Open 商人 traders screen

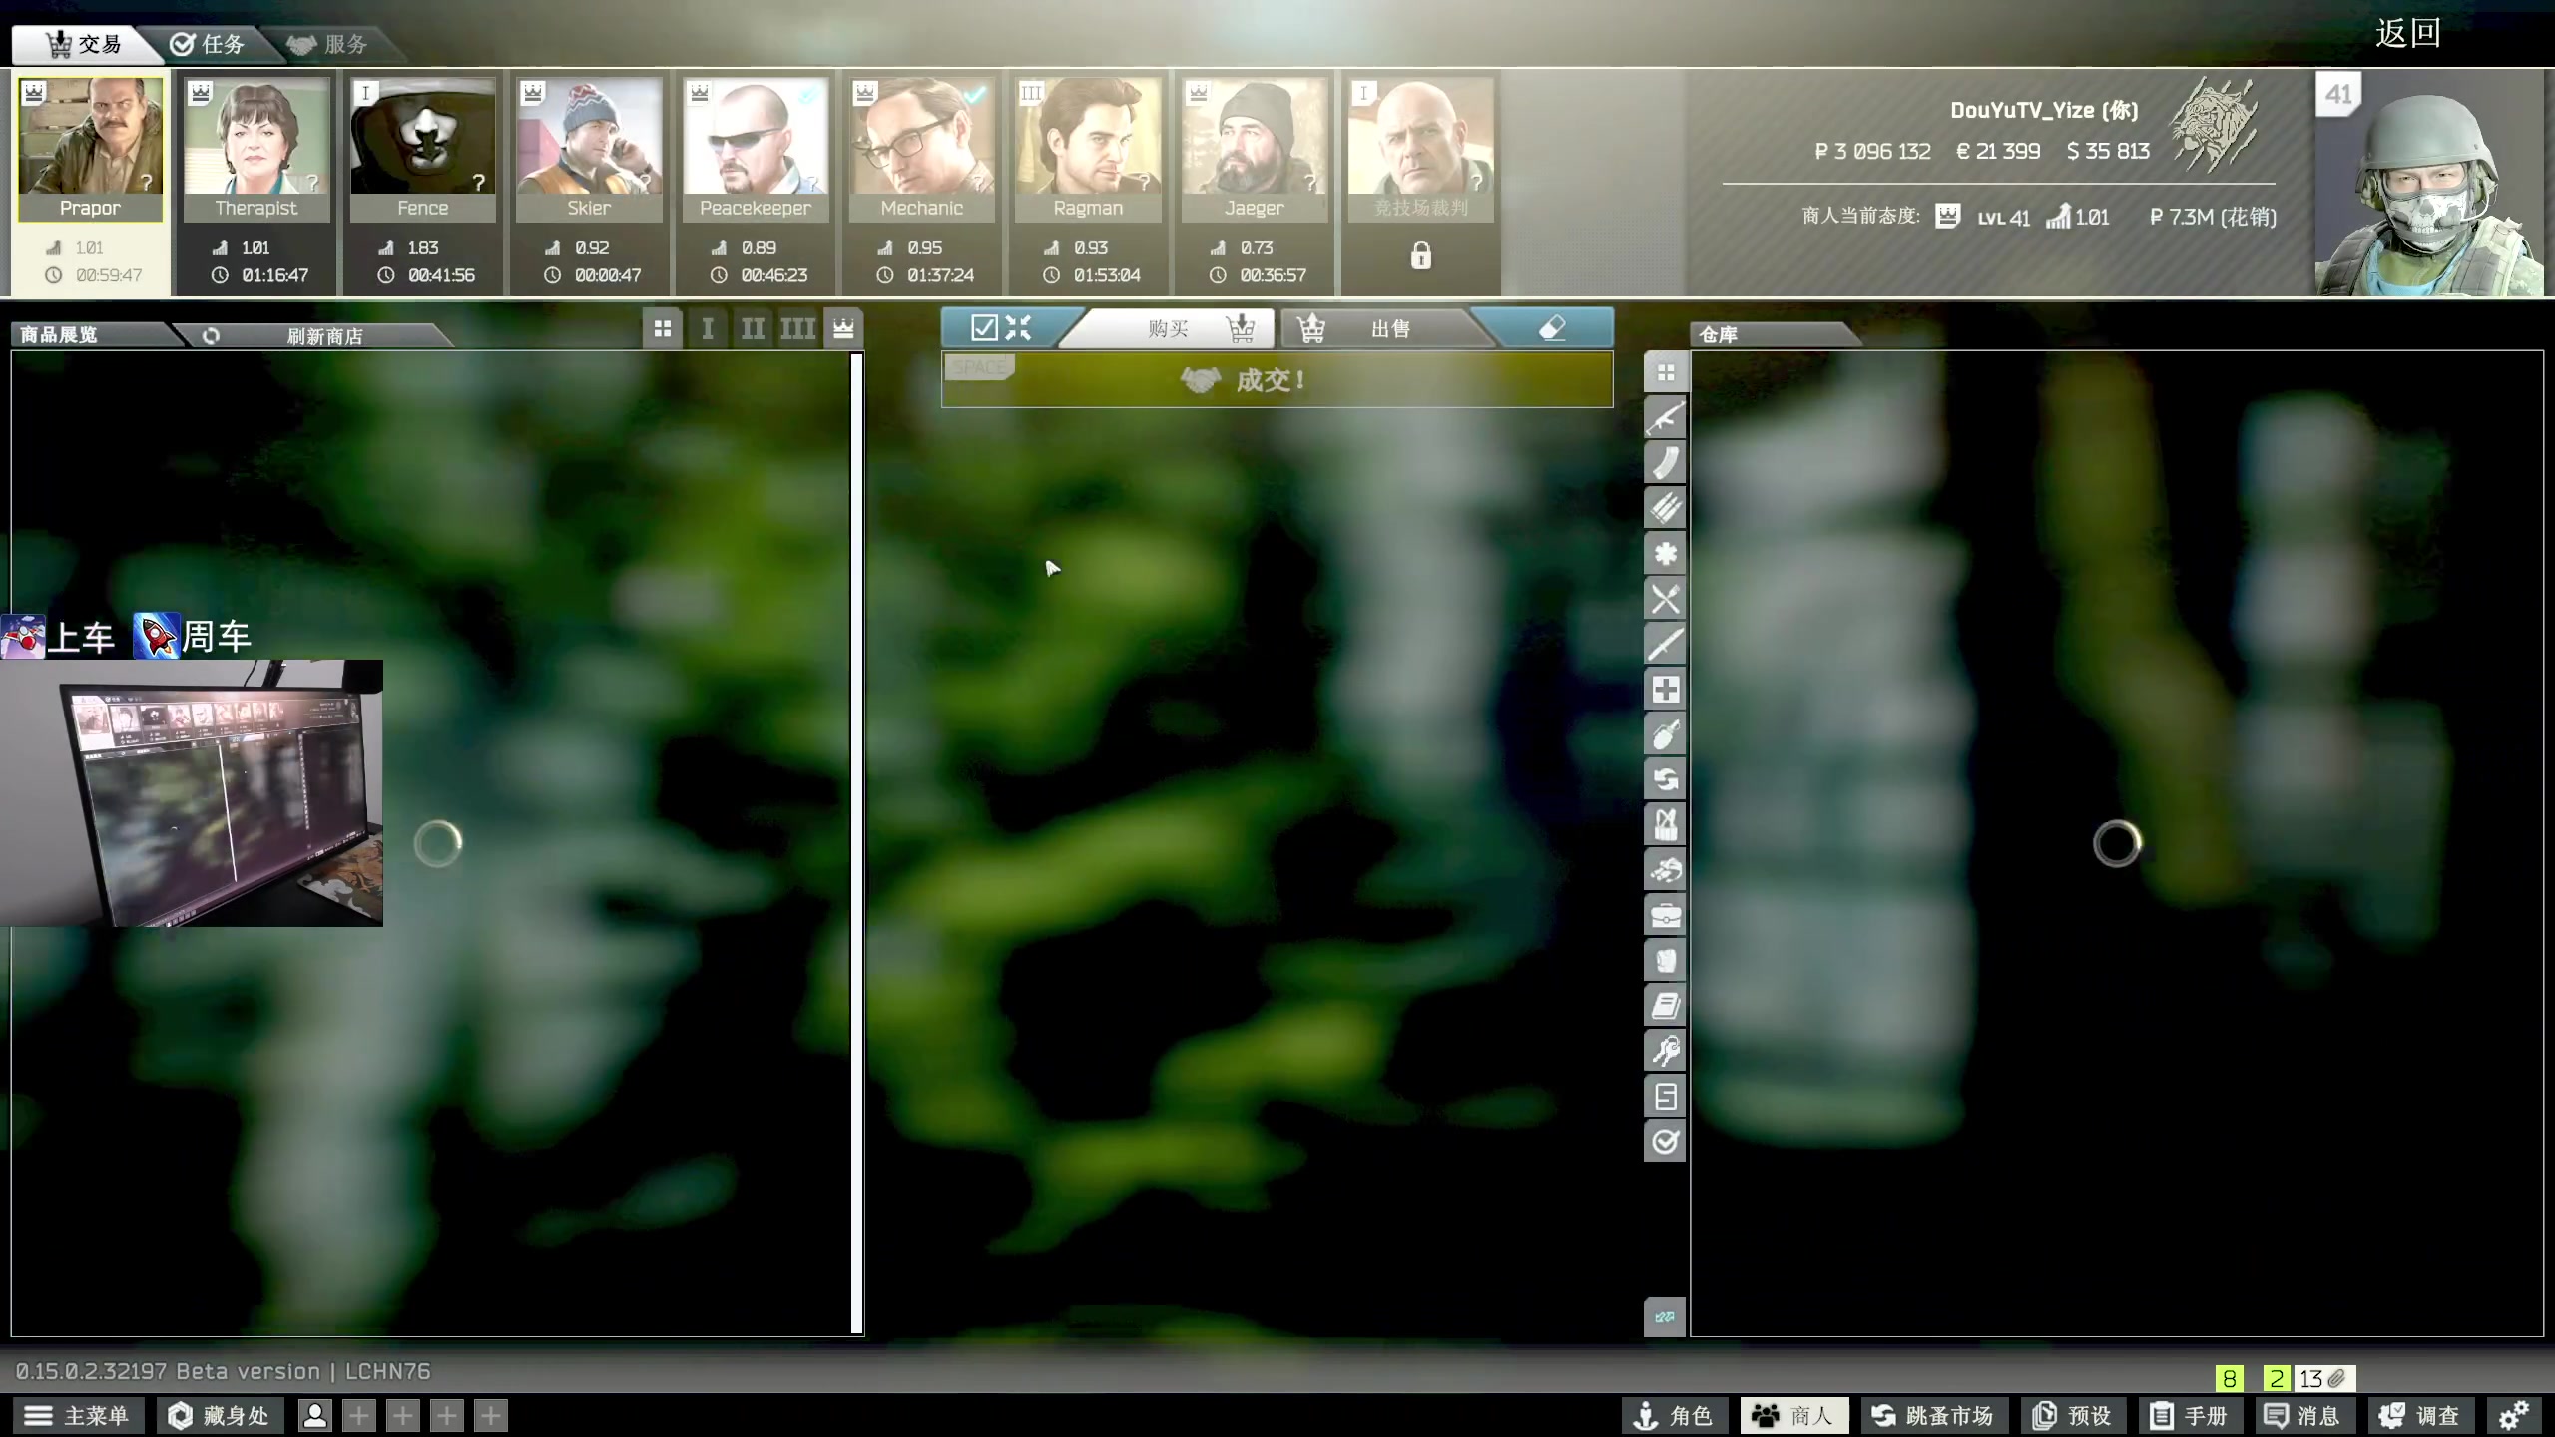coord(1794,1415)
